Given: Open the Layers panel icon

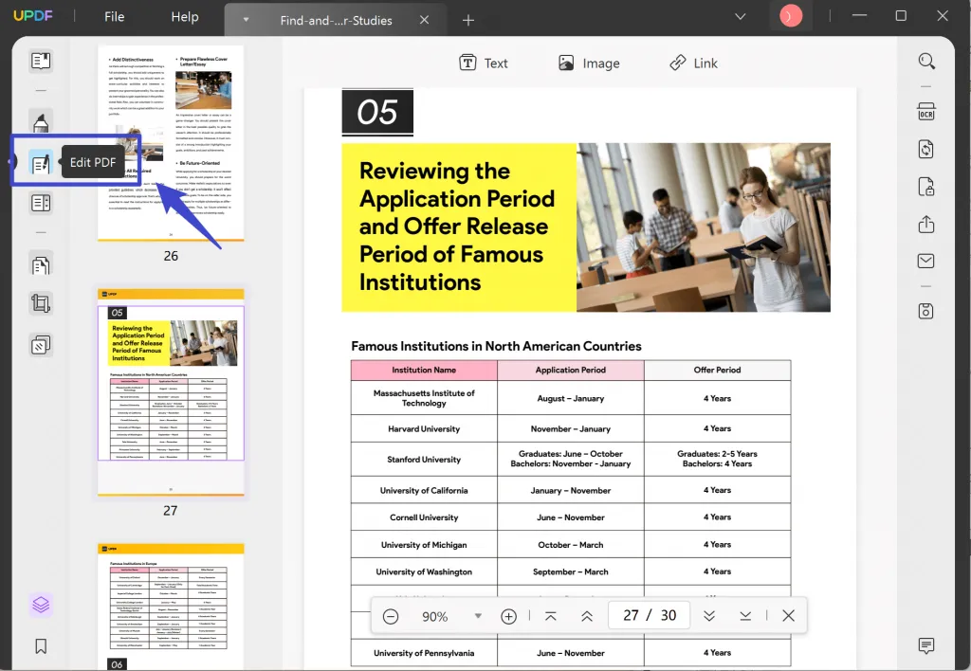Looking at the screenshot, I should pyautogui.click(x=41, y=604).
